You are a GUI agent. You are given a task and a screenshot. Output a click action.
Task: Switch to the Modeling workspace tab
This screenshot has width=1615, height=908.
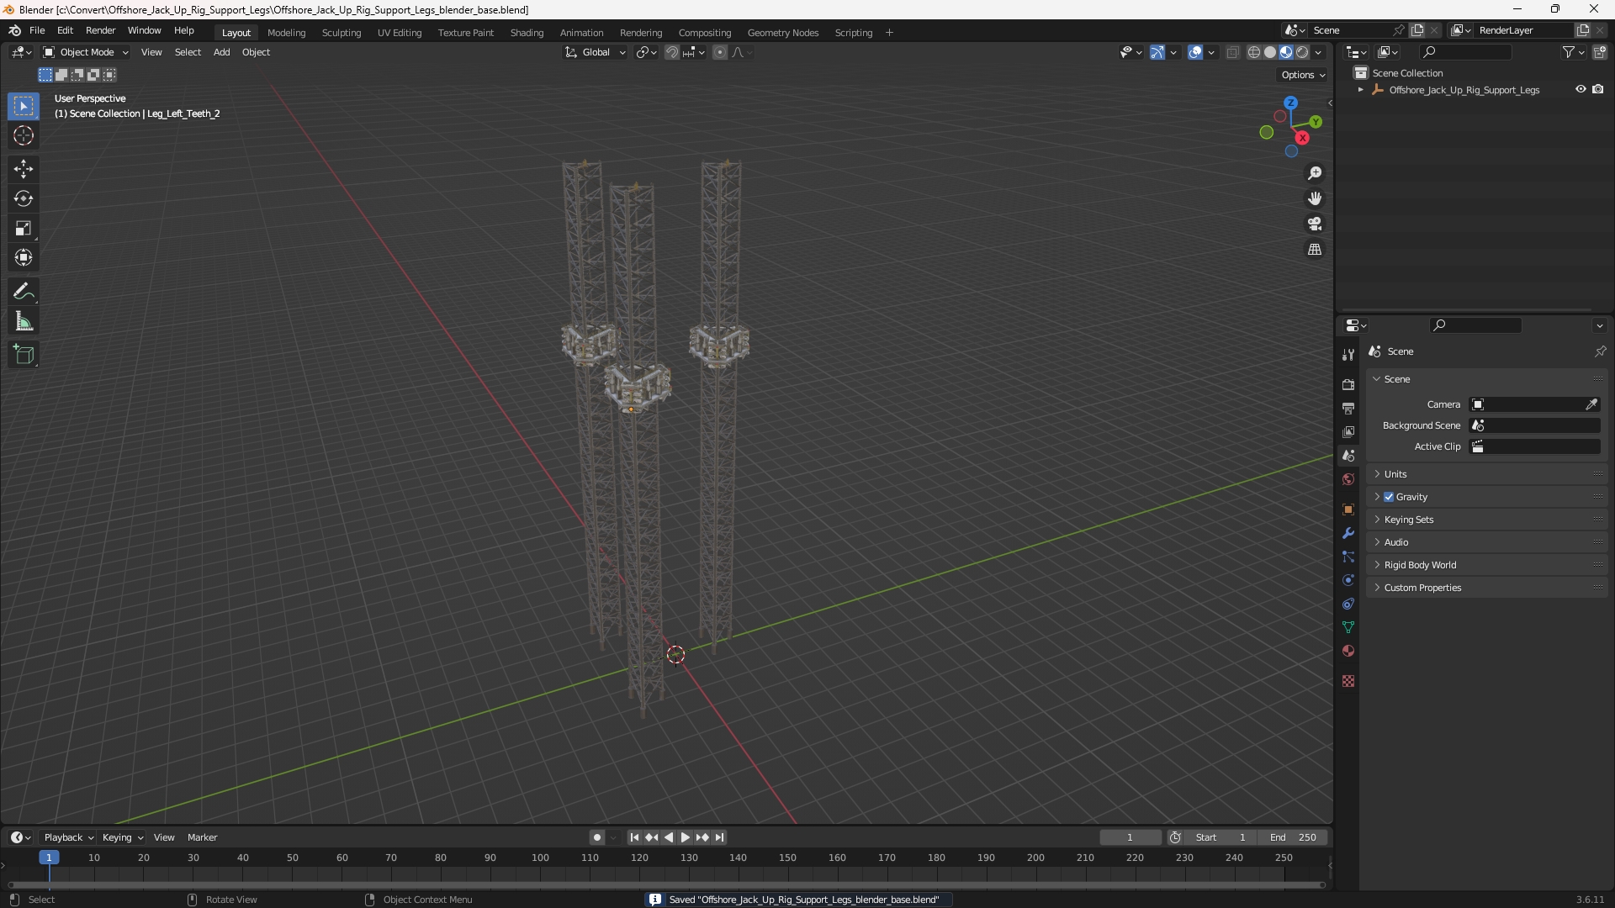pyautogui.click(x=286, y=33)
